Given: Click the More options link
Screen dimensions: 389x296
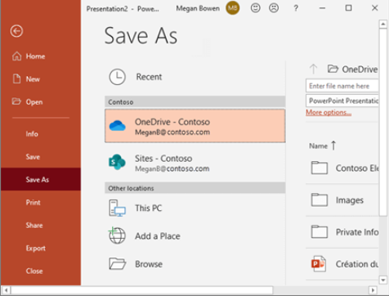Looking at the screenshot, I should 329,113.
